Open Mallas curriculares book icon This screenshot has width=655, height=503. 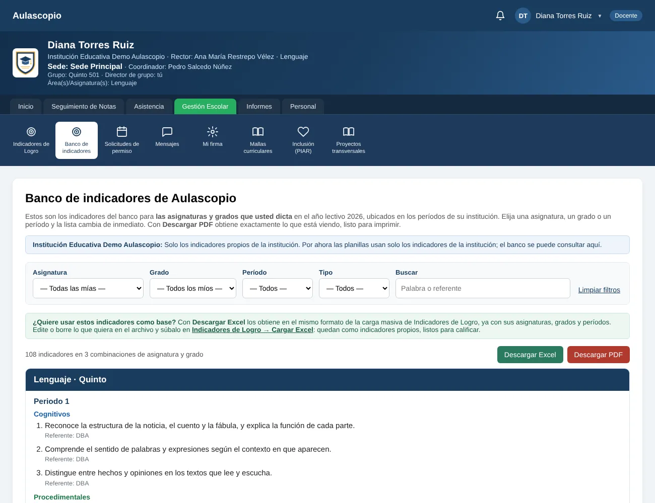pyautogui.click(x=258, y=140)
